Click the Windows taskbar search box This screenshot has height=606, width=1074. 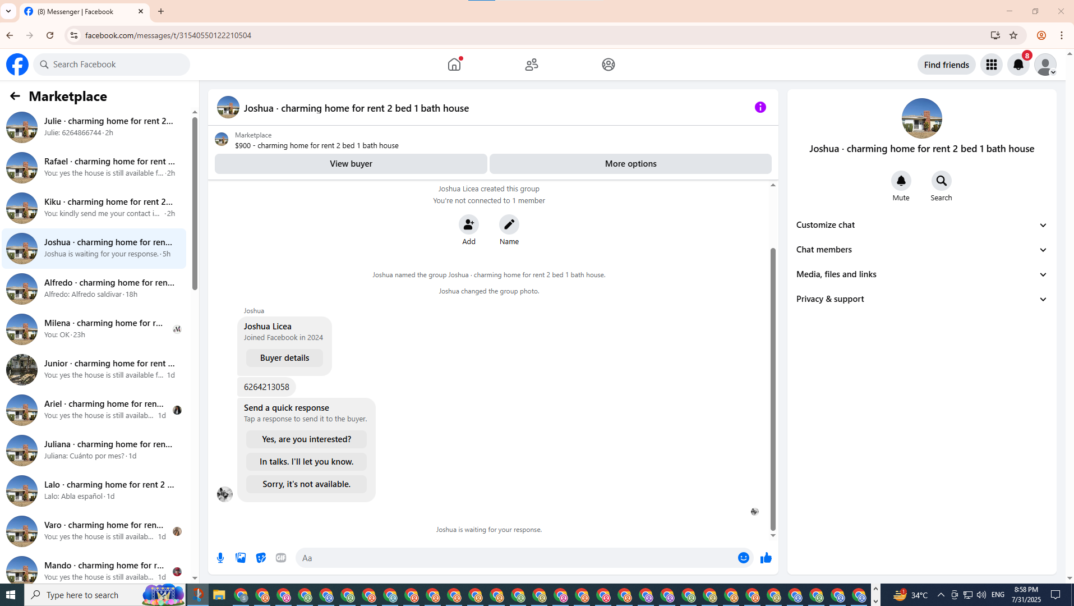(105, 595)
